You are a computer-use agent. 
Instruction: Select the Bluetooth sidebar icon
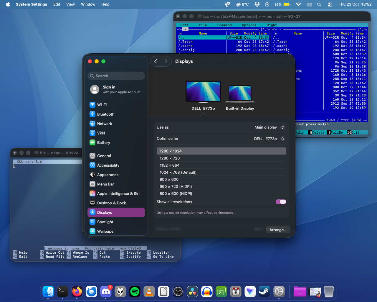click(x=92, y=114)
